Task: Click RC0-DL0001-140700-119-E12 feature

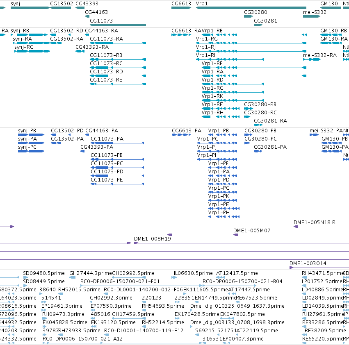Action: (x=144, y=331)
